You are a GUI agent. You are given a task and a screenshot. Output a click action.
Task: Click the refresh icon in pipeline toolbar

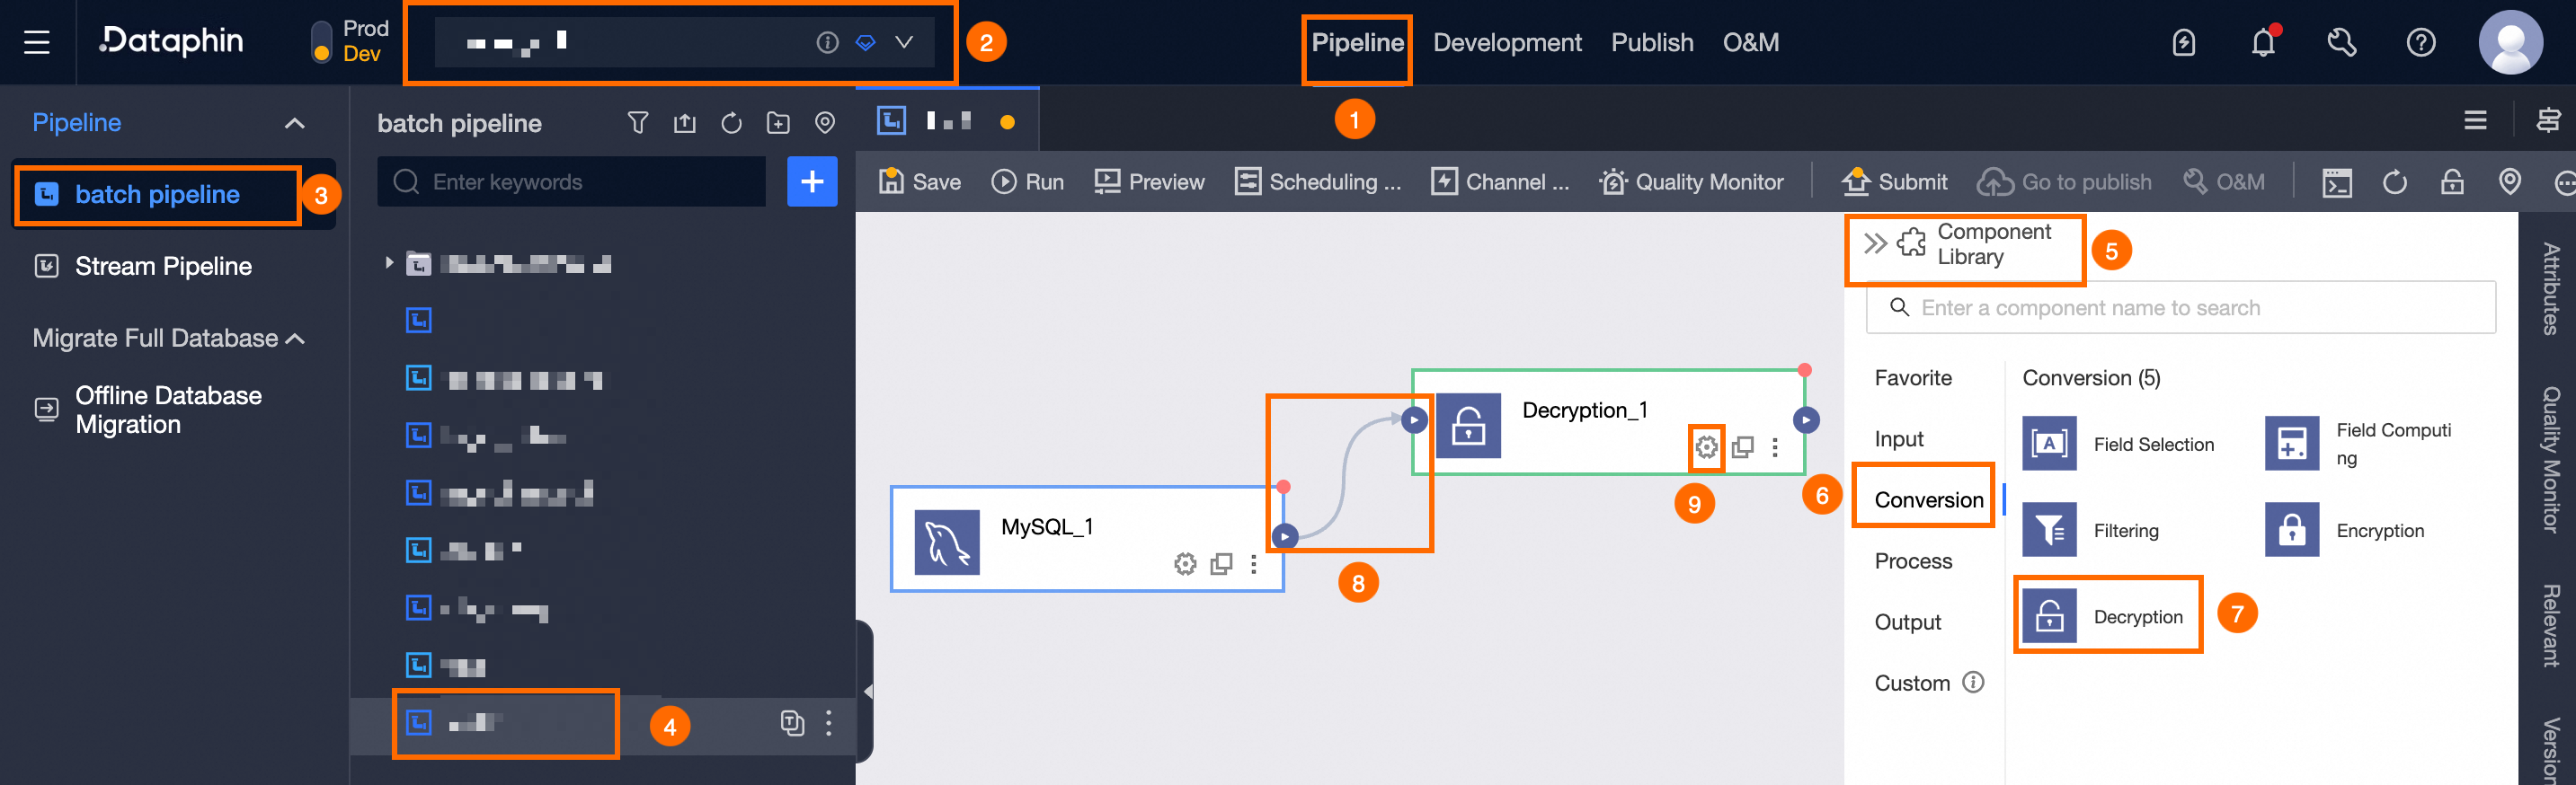point(2395,181)
